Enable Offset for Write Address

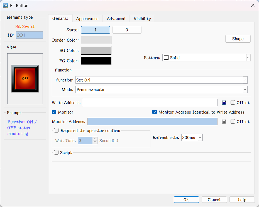point(233,103)
